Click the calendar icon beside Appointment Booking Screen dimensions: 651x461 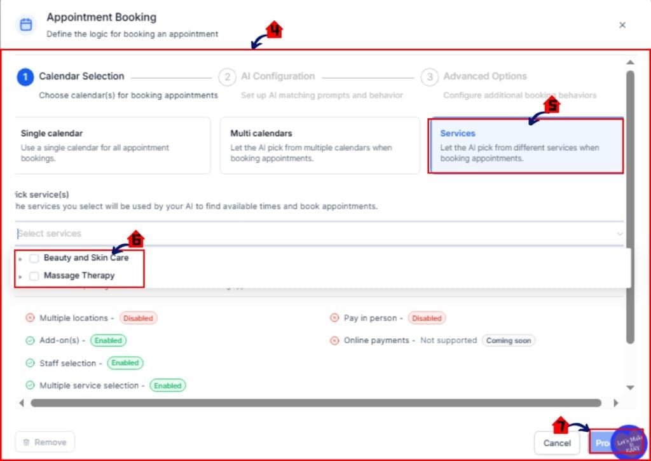(x=25, y=25)
